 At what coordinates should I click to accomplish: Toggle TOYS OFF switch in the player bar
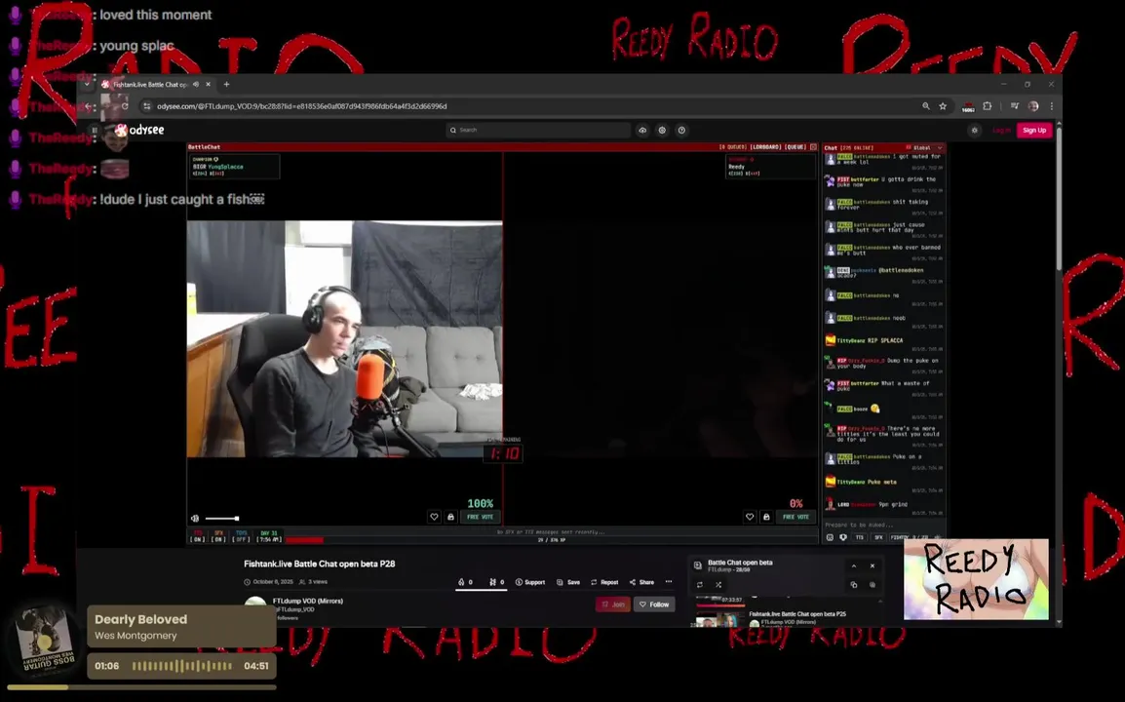tap(242, 536)
